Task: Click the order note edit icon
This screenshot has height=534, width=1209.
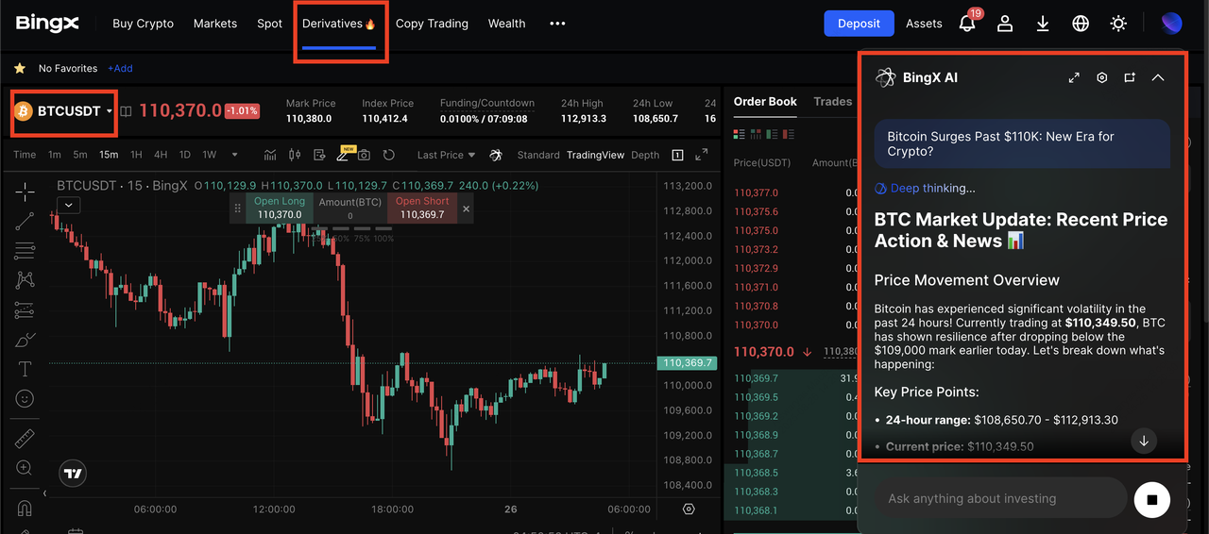Action: coord(319,155)
